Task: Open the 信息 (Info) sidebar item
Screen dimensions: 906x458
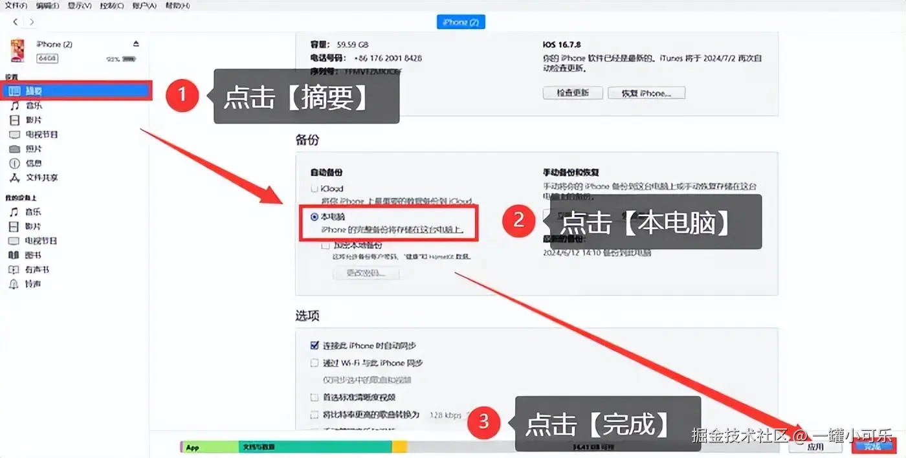Action: coord(34,163)
